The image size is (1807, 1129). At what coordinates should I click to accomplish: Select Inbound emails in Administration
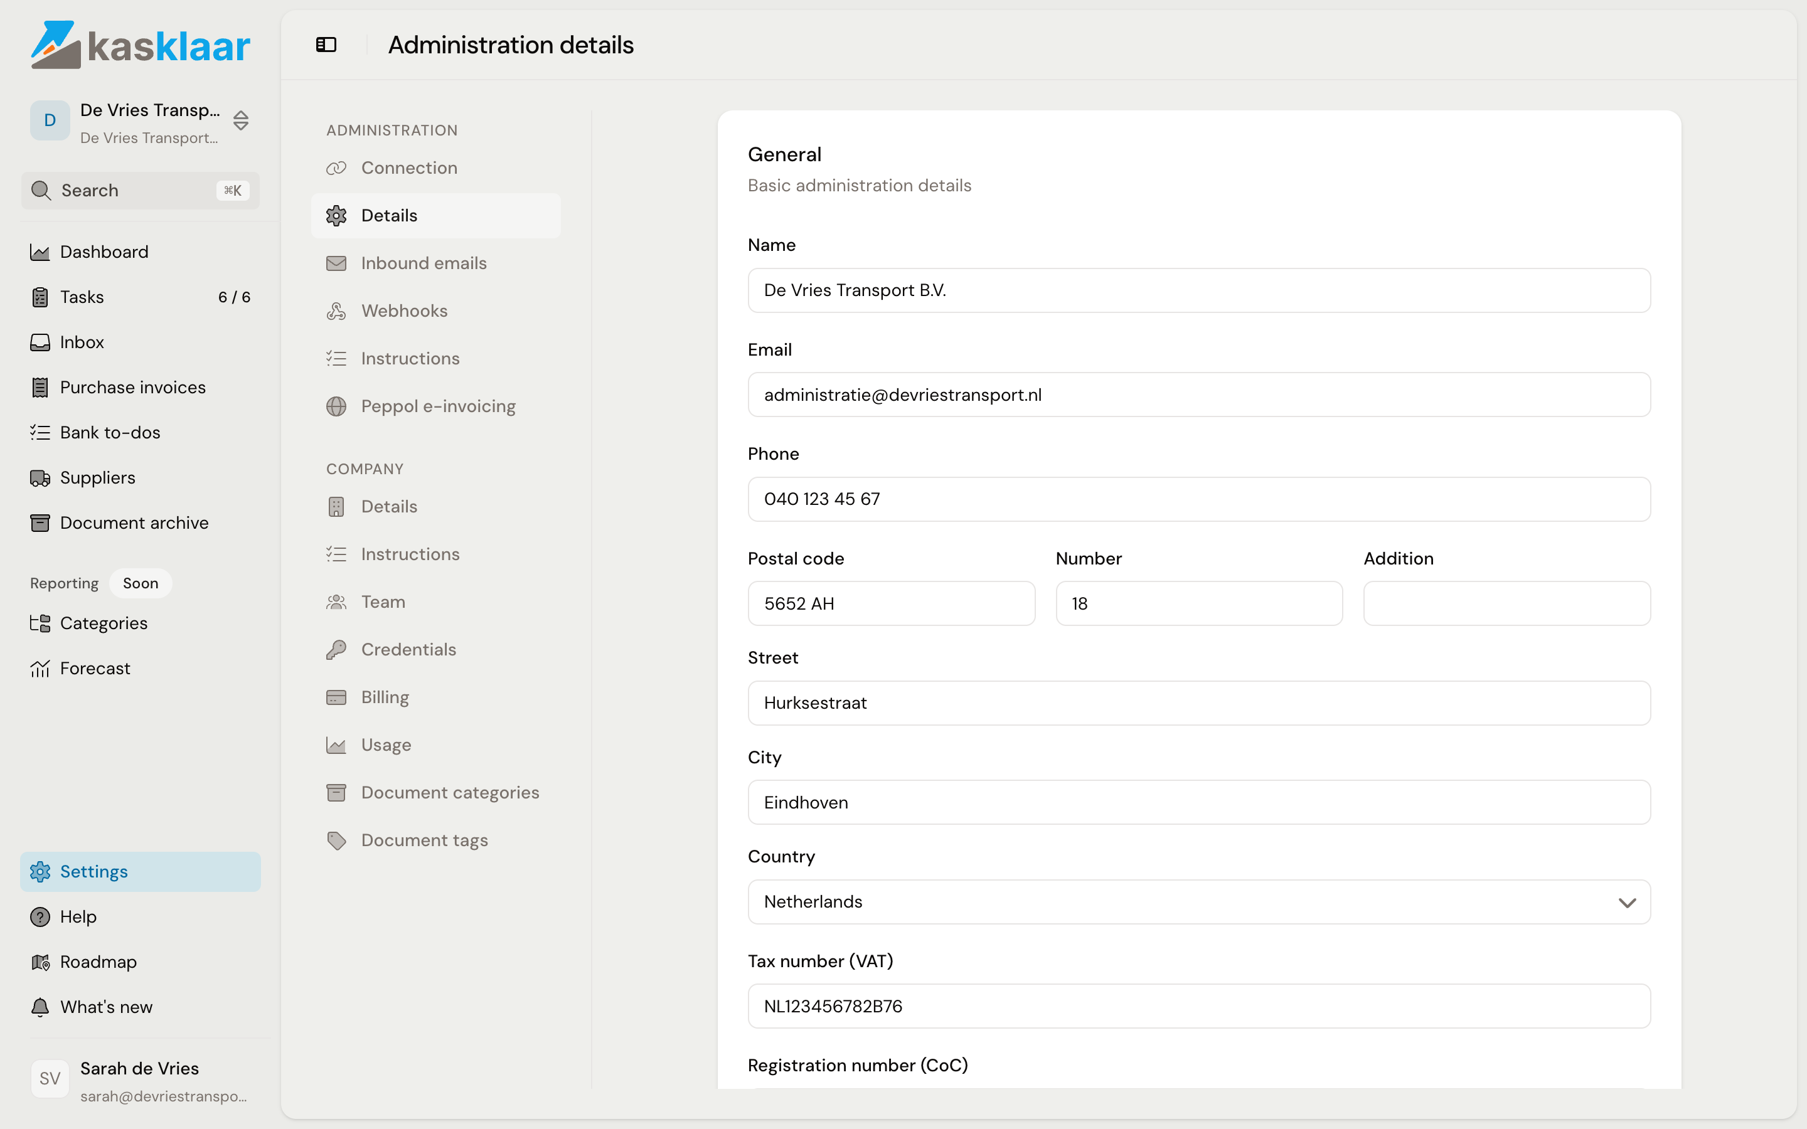click(x=435, y=263)
